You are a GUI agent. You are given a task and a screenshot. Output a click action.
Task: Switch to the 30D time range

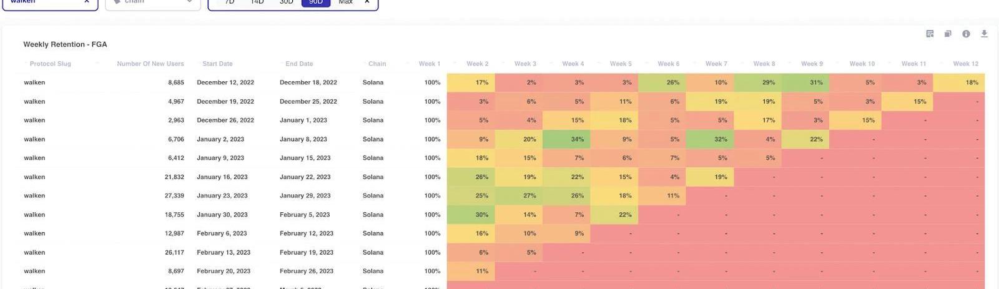click(286, 2)
